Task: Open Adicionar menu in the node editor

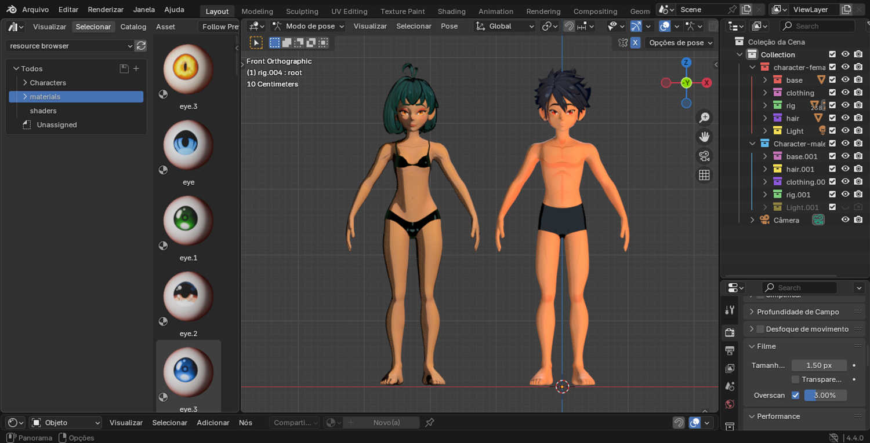Action: (x=213, y=423)
